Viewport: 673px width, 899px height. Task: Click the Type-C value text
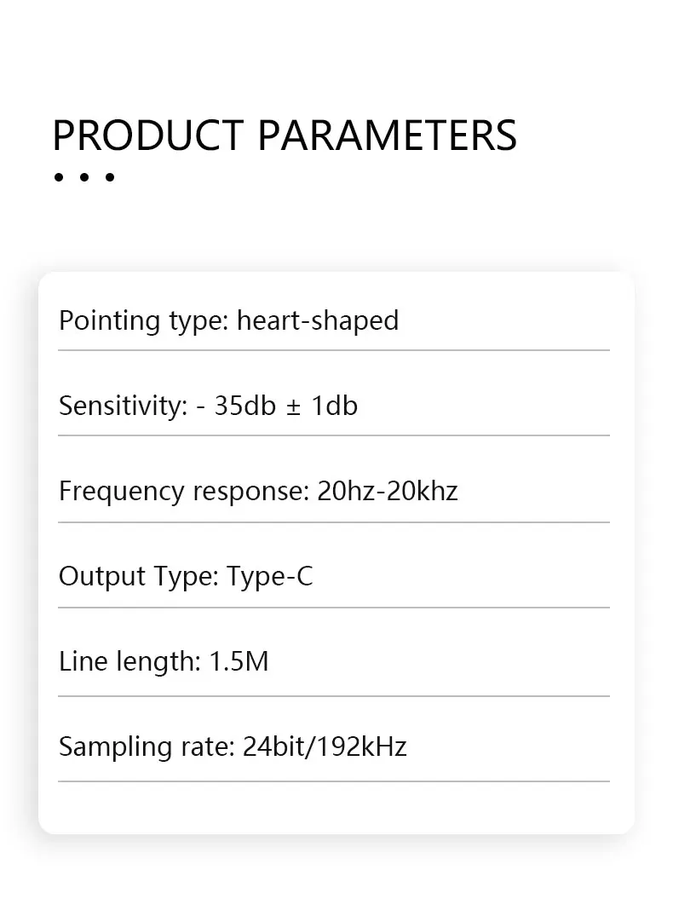click(270, 577)
